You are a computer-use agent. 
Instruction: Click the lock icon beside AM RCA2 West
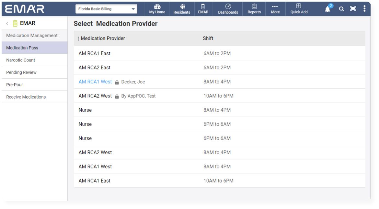click(117, 96)
